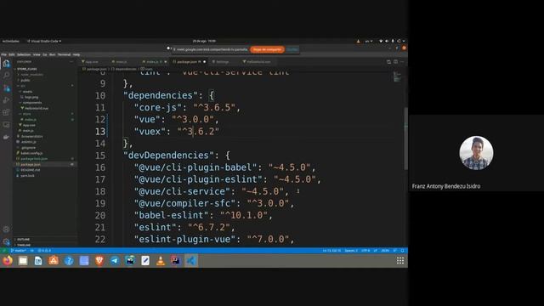
Task: Click the Spaces indentation status entry
Action: pos(351,251)
